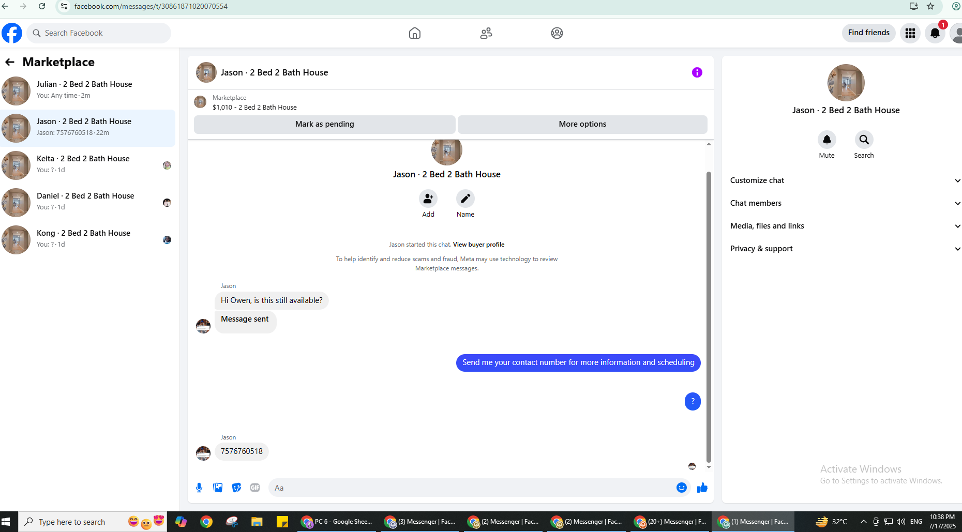Open the Marketplace listing $1,010 link
962x532 pixels.
click(x=254, y=108)
